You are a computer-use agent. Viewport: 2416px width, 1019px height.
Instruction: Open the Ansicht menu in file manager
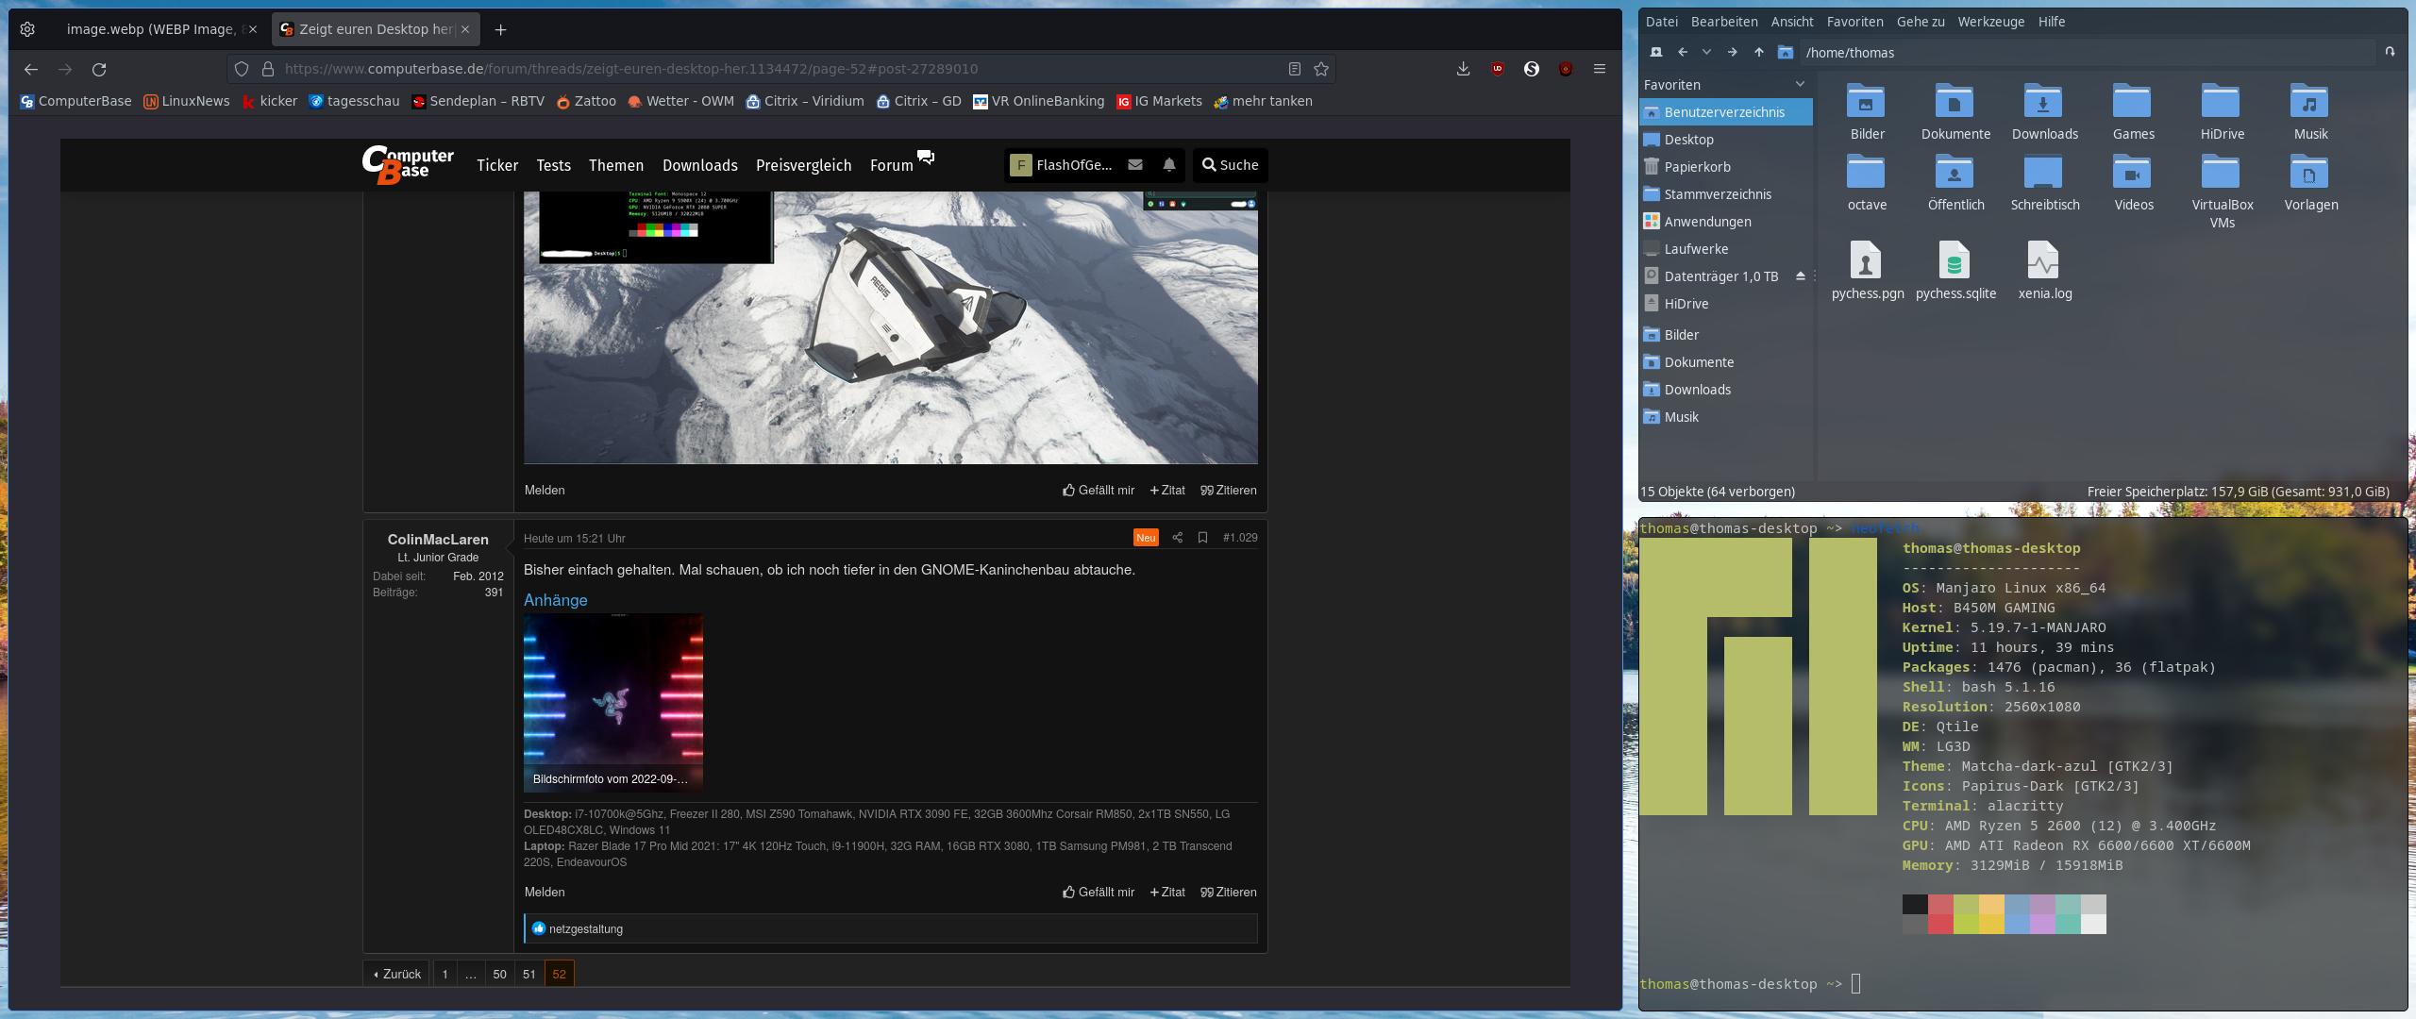click(1792, 22)
